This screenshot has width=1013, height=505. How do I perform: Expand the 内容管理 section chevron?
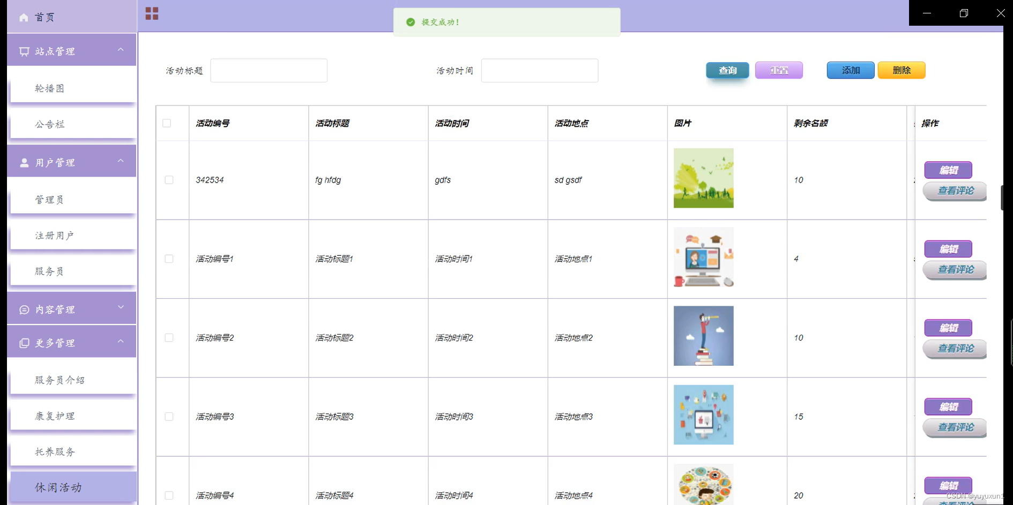[121, 307]
